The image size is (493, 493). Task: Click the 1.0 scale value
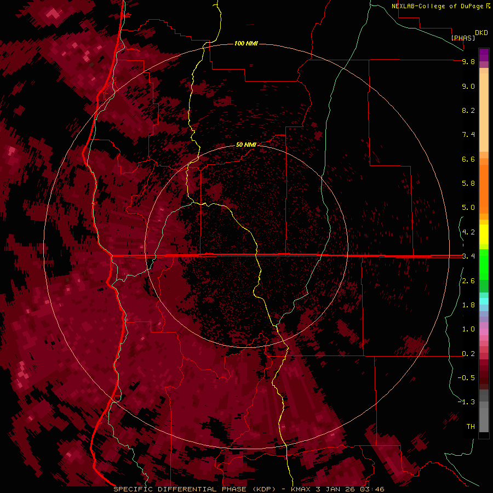468,329
